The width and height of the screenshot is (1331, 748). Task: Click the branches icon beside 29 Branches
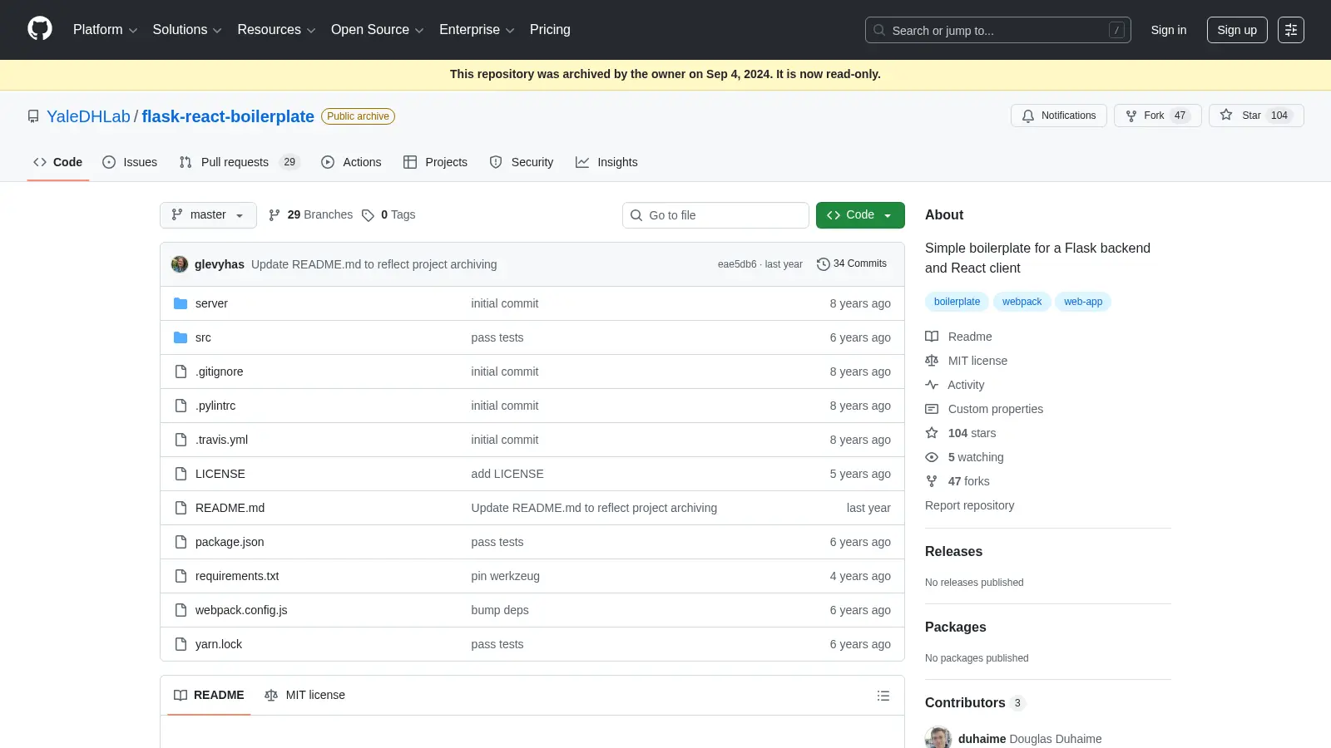click(x=275, y=215)
